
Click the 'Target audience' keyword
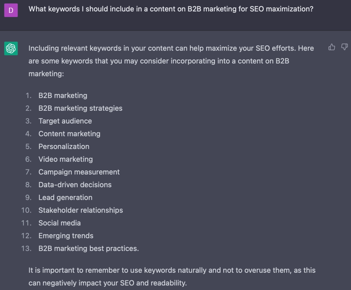65,121
